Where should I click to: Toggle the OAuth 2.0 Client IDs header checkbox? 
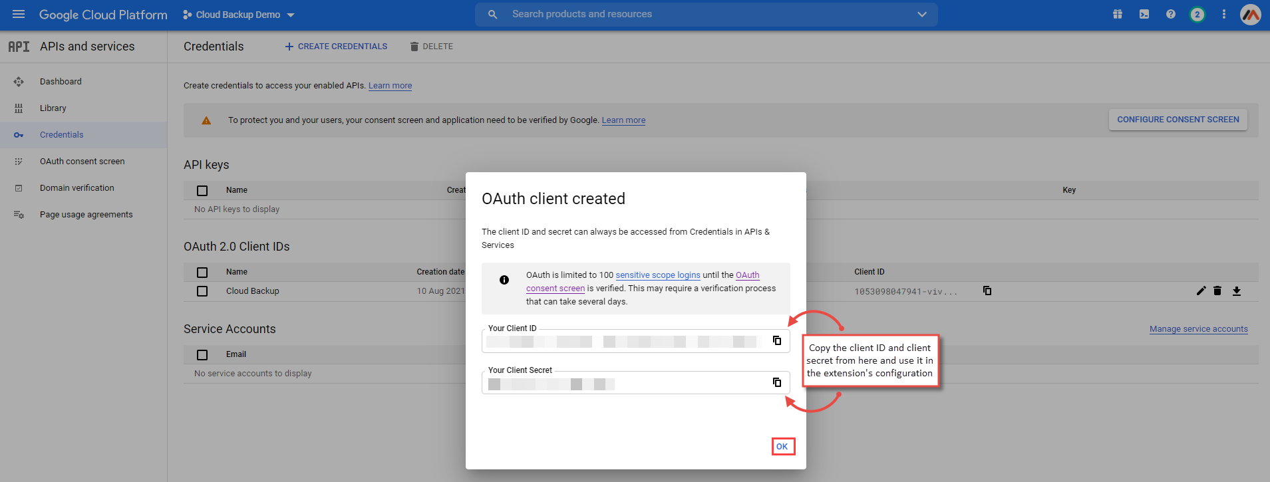tap(202, 273)
